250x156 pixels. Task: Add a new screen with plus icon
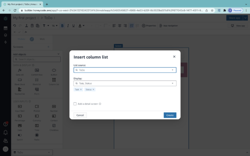tap(48, 47)
